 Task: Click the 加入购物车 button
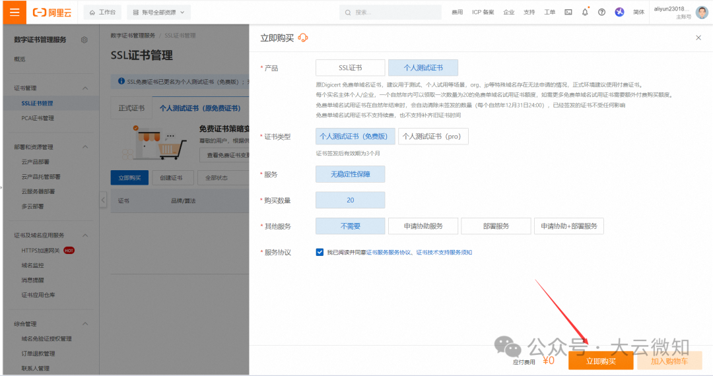pos(669,361)
